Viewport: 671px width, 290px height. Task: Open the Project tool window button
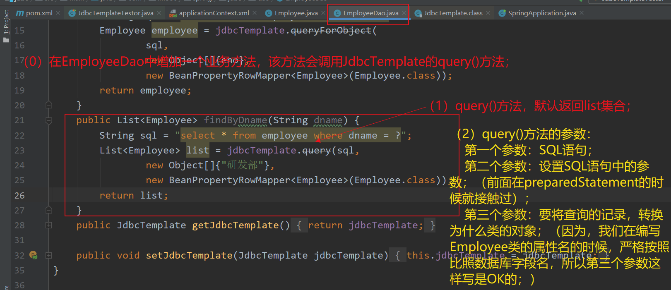(6, 26)
